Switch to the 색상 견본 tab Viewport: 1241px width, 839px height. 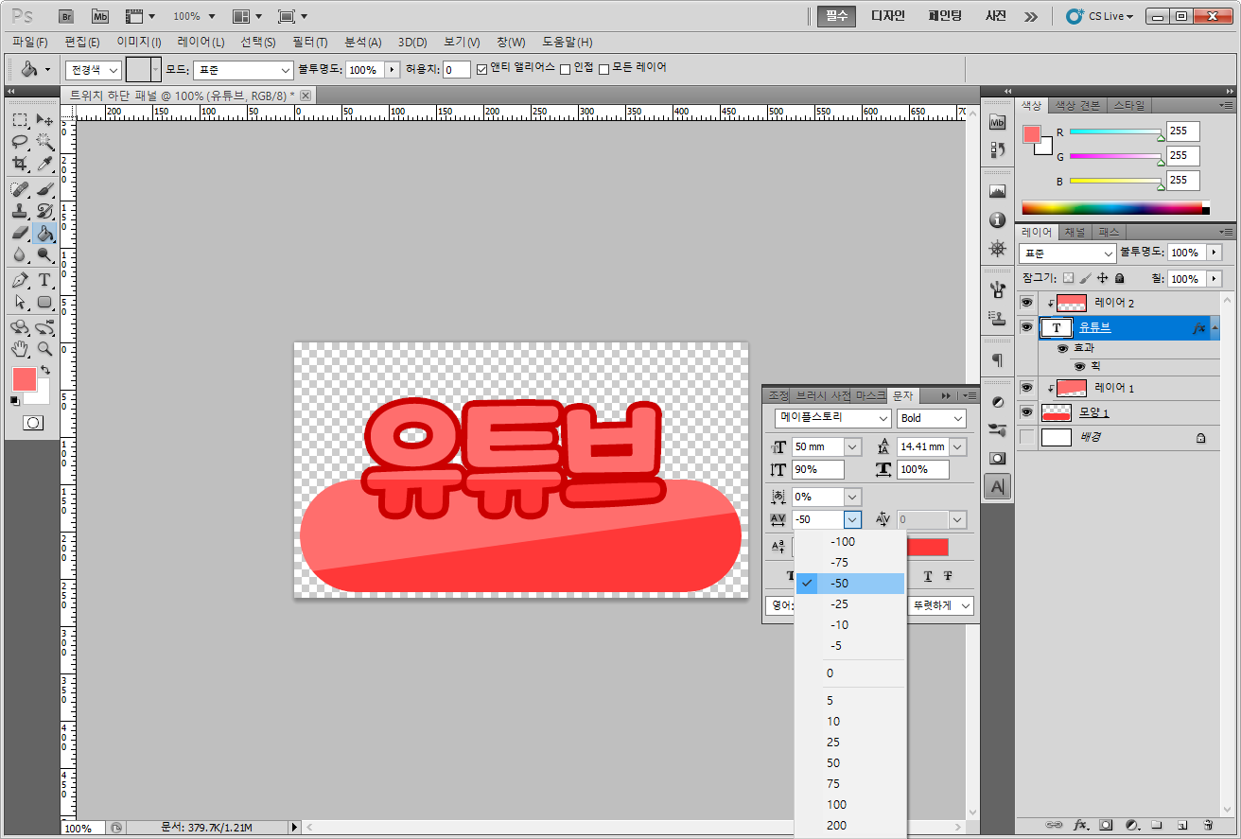pos(1077,105)
